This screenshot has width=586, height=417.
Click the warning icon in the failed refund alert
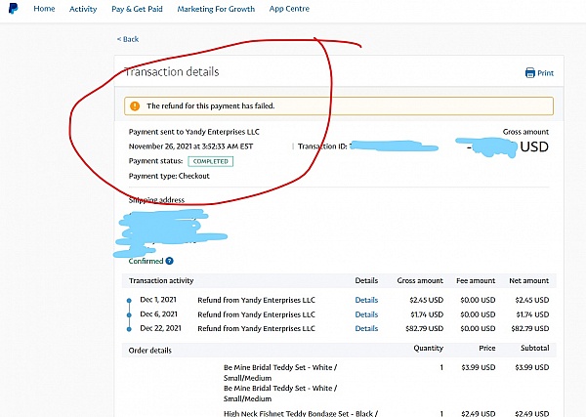click(x=134, y=105)
